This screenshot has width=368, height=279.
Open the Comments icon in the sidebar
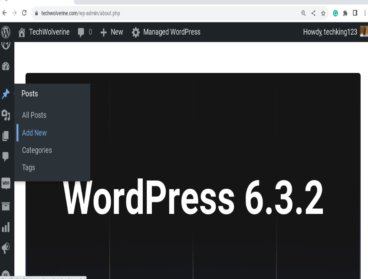coord(6,157)
